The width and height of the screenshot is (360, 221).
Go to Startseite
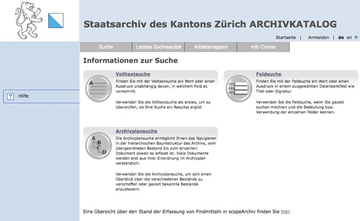pyautogui.click(x=286, y=37)
